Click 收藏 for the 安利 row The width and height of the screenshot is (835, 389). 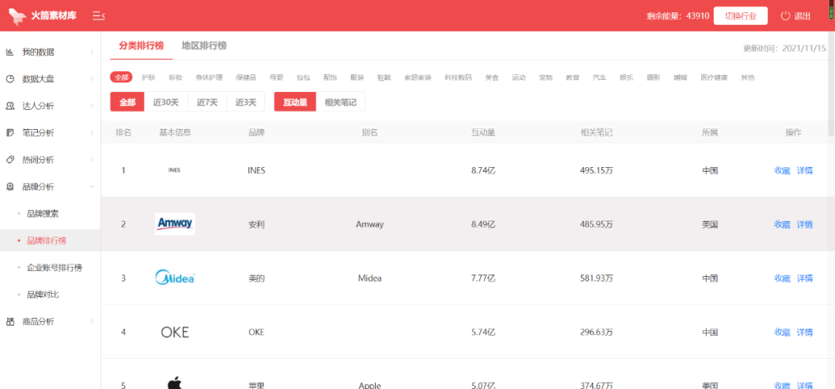coord(782,224)
